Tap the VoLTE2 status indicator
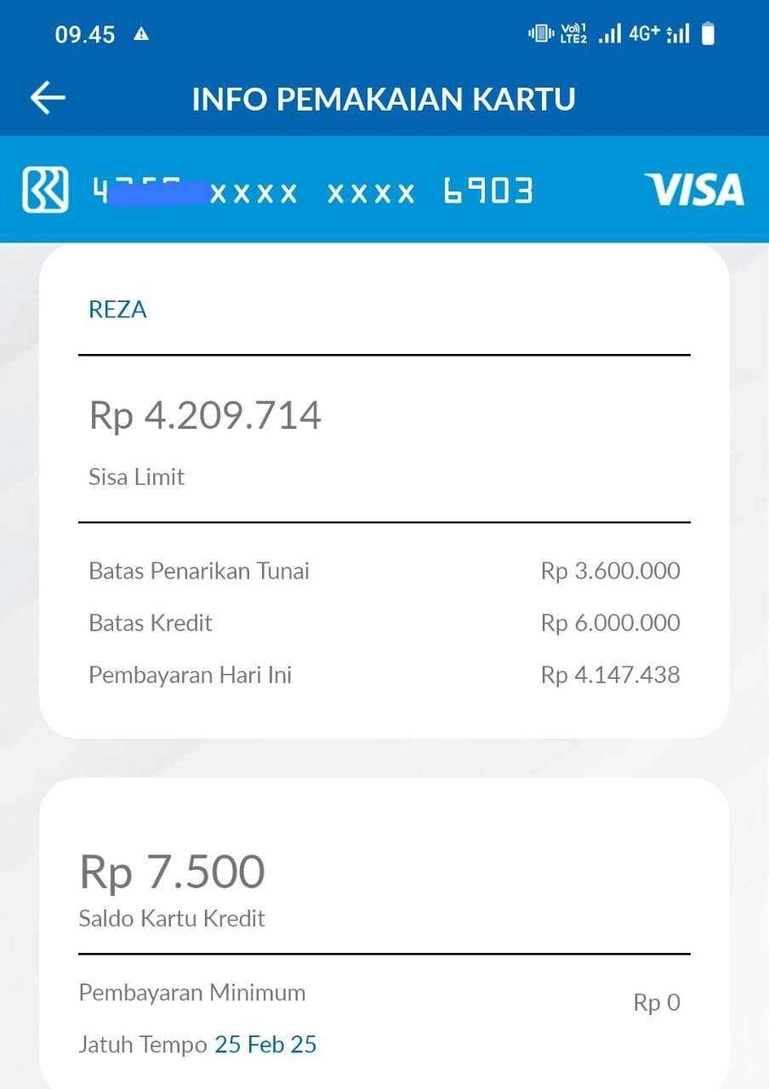This screenshot has height=1089, width=769. coord(574,34)
